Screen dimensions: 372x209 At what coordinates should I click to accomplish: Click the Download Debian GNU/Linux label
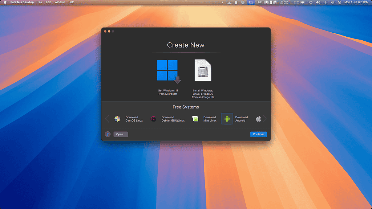(x=173, y=119)
